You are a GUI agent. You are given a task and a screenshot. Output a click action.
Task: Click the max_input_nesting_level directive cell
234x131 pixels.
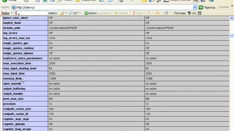pyautogui.click(x=25, y=68)
